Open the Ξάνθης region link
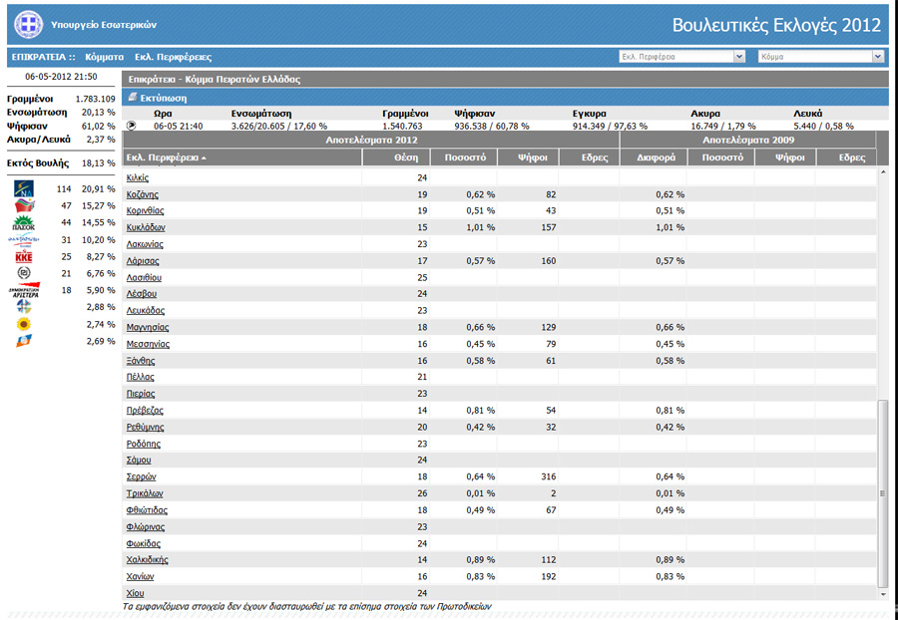 (141, 361)
